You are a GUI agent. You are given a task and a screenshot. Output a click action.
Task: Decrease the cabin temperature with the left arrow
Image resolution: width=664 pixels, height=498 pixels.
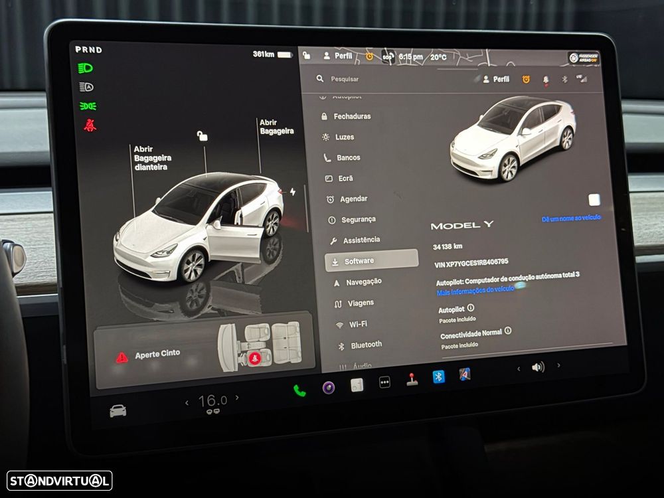[187, 403]
